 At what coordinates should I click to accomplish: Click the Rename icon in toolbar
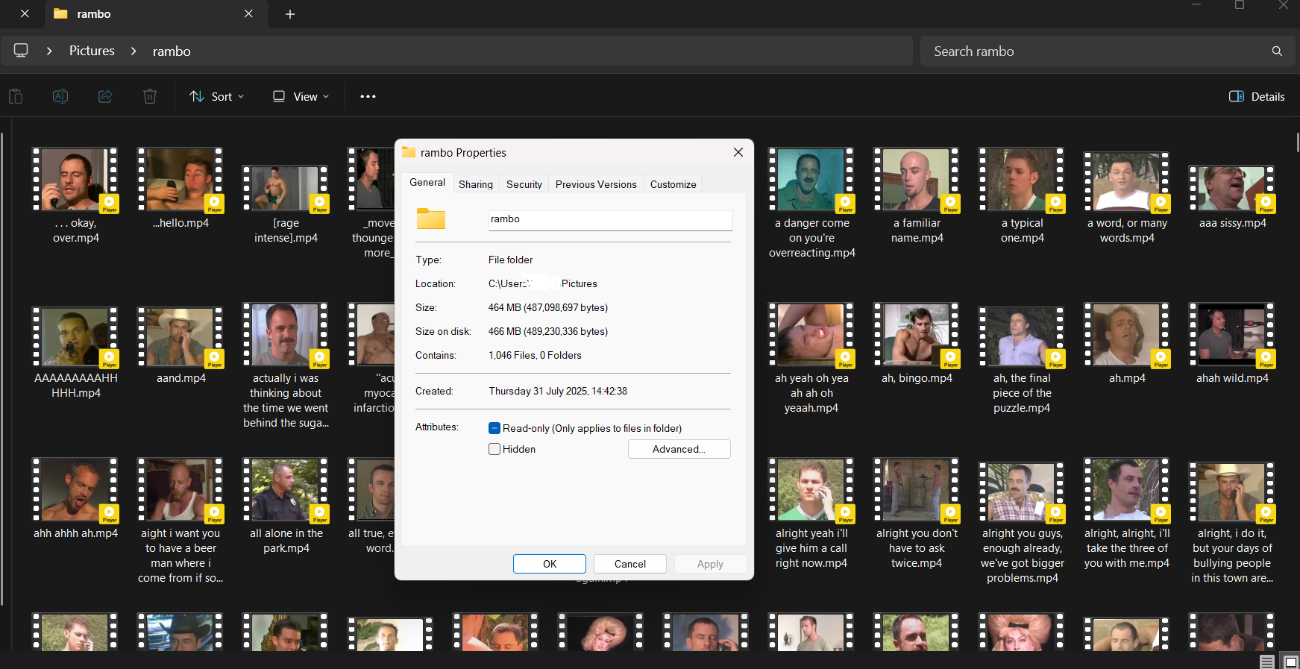60,96
